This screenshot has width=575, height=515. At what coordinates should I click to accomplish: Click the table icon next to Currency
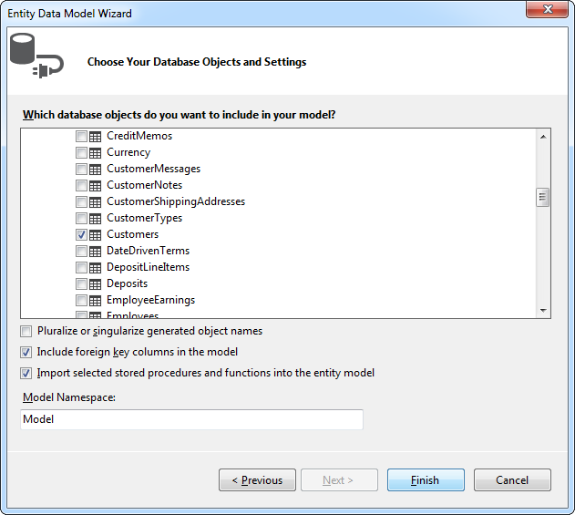(96, 152)
